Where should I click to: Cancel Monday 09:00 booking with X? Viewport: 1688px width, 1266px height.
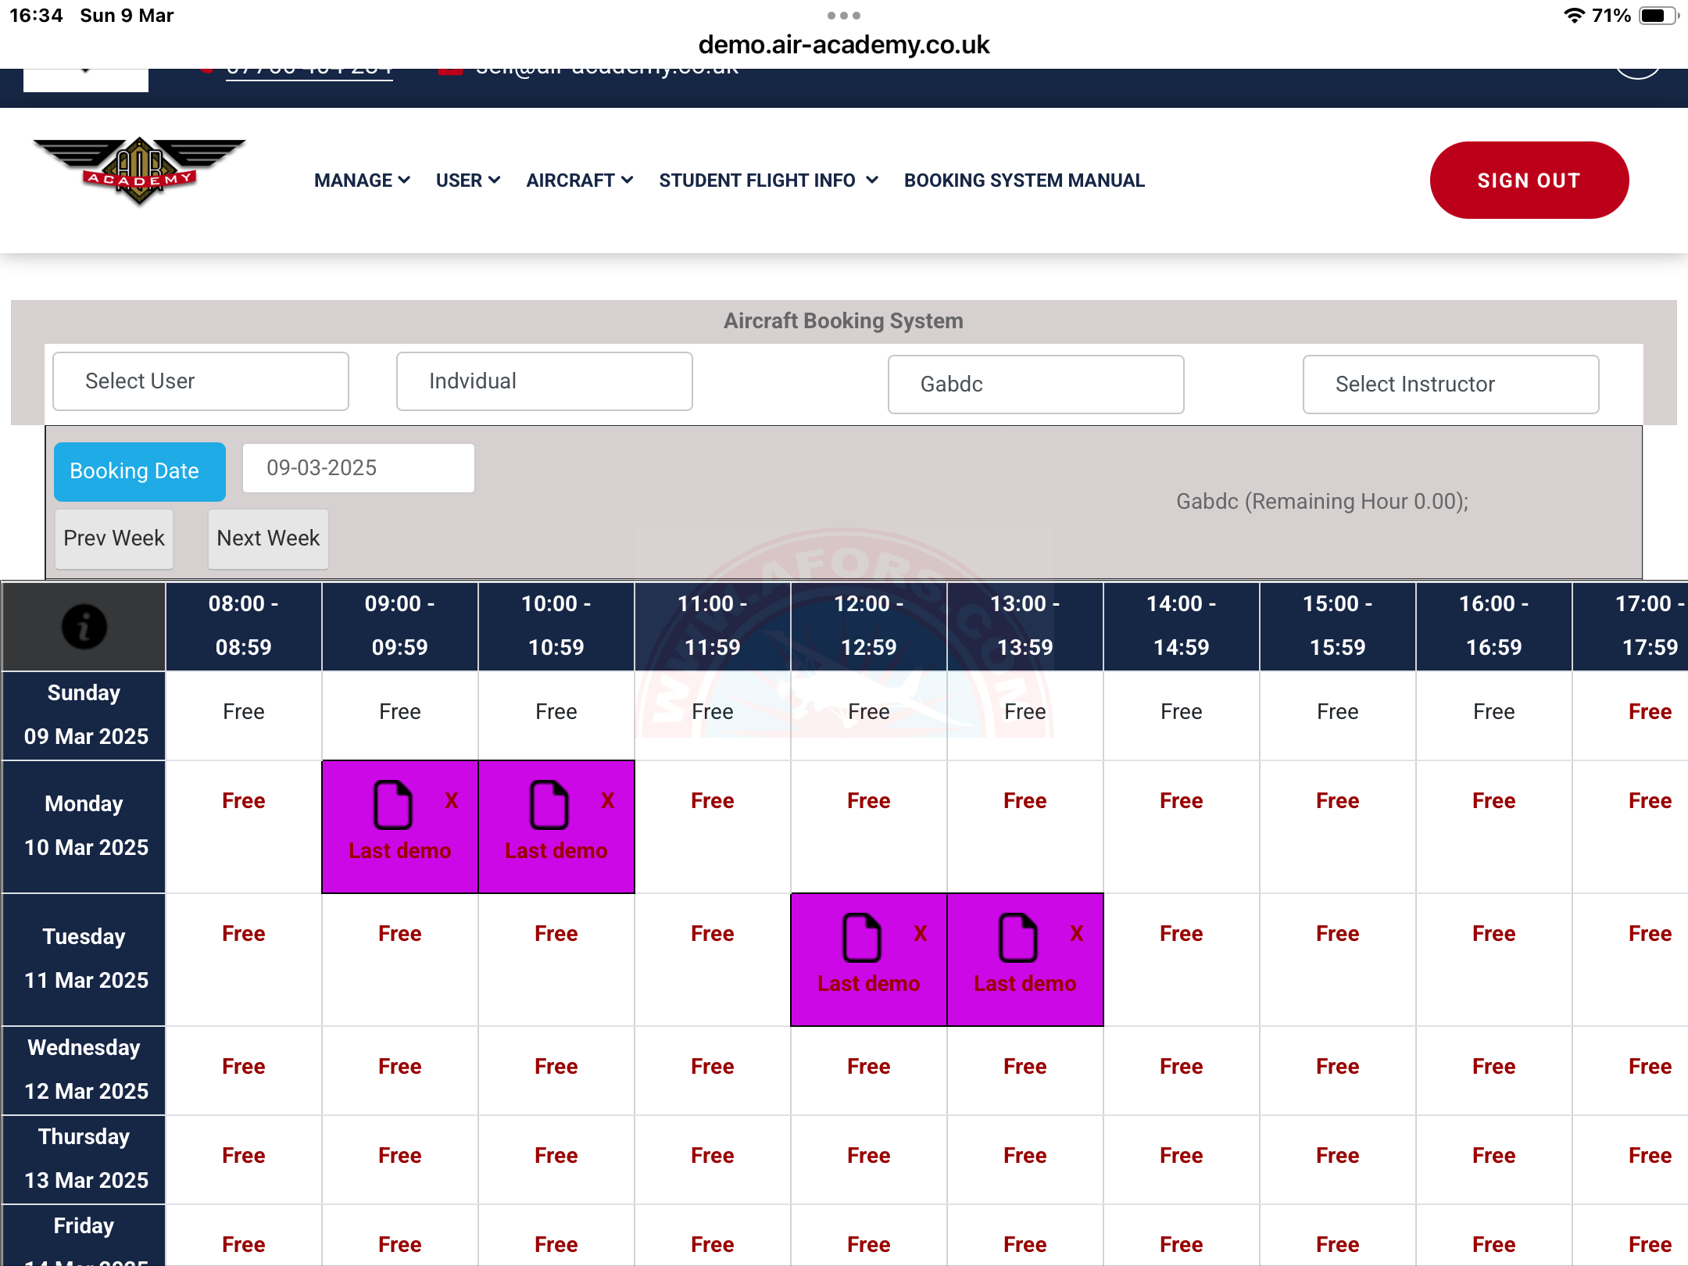[x=452, y=800]
